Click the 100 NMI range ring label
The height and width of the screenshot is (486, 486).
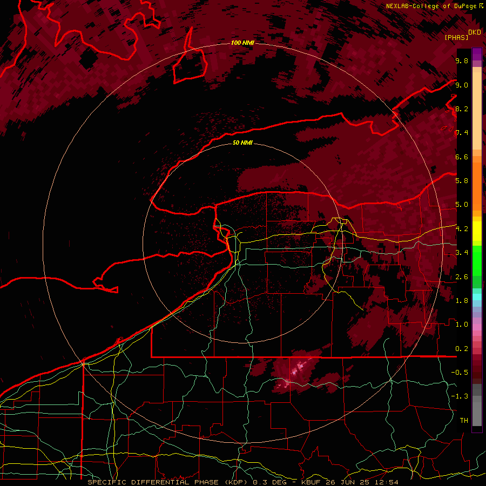point(242,43)
